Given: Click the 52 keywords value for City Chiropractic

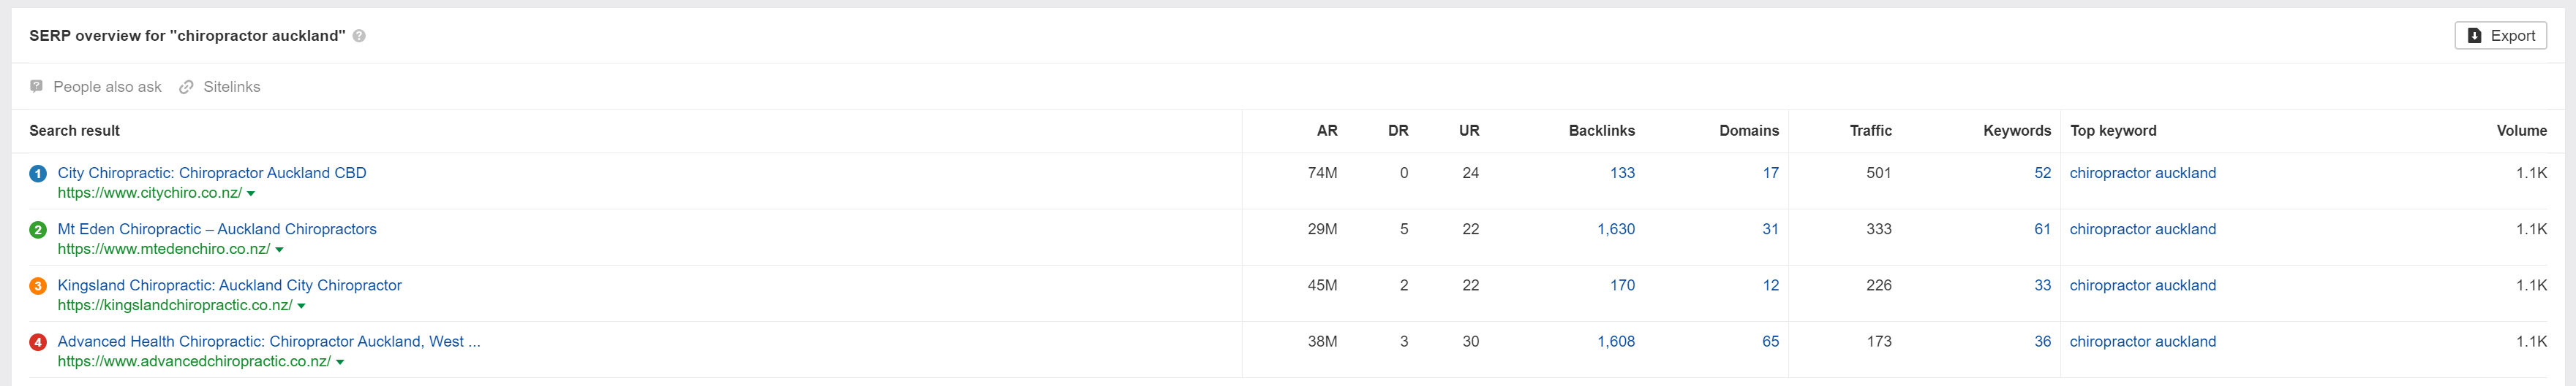Looking at the screenshot, I should click(x=2042, y=172).
